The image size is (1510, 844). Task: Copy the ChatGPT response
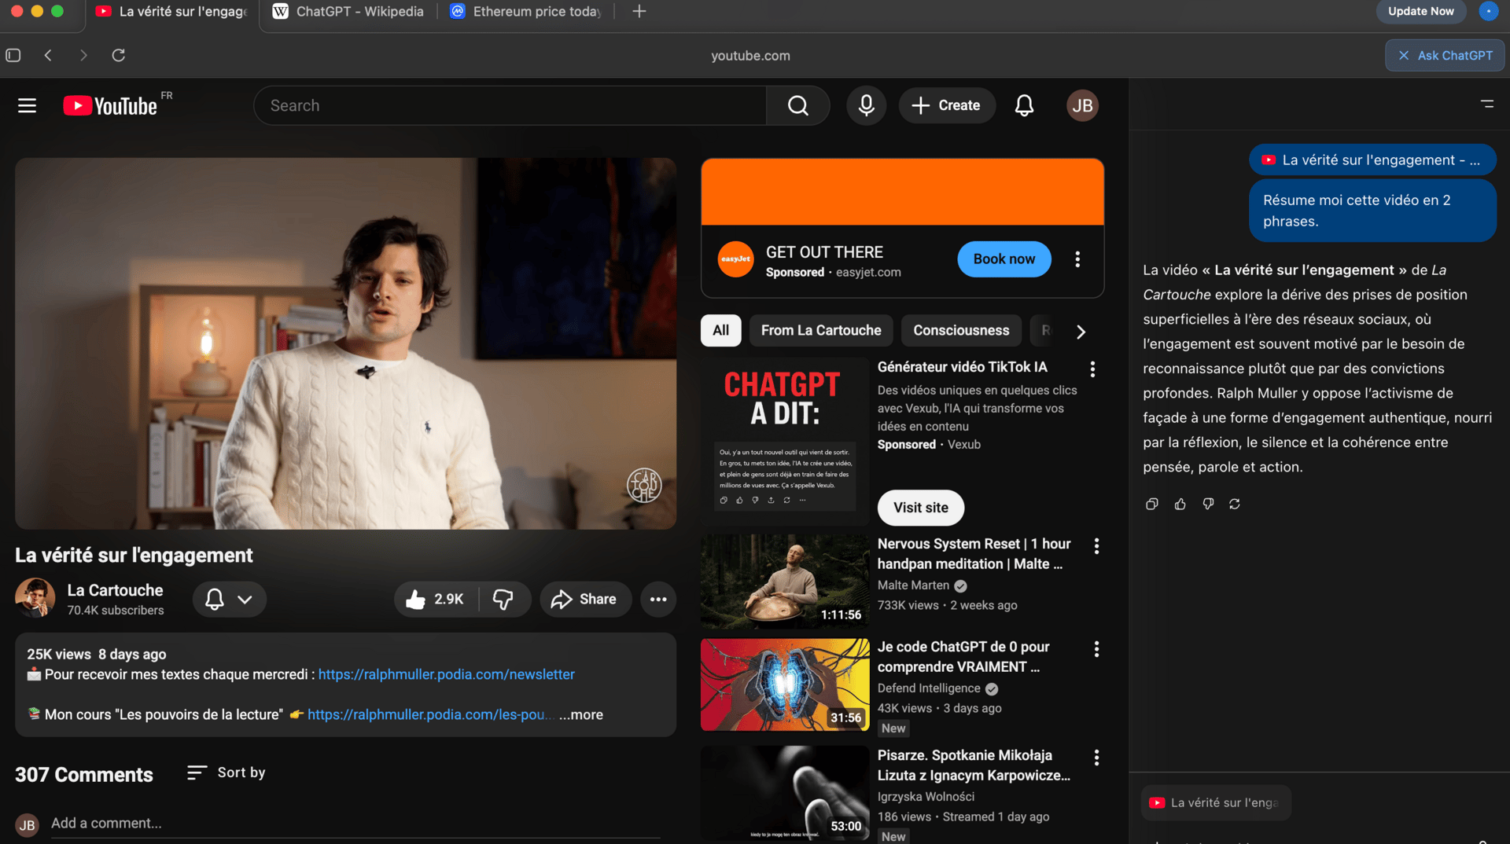[x=1151, y=505]
